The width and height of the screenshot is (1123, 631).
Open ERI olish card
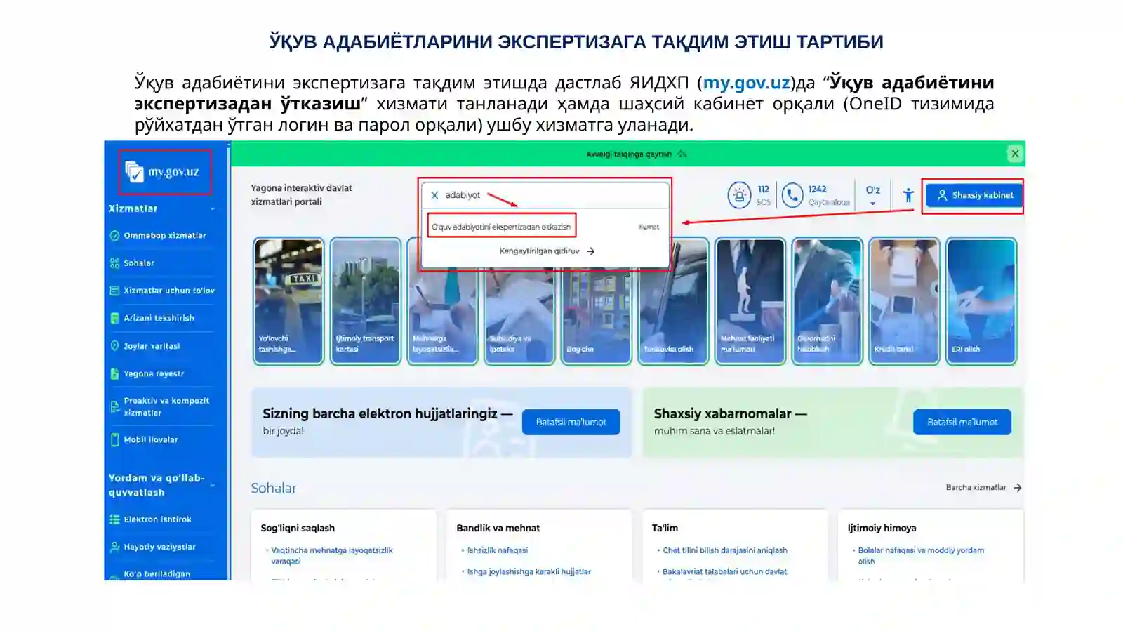click(x=981, y=301)
